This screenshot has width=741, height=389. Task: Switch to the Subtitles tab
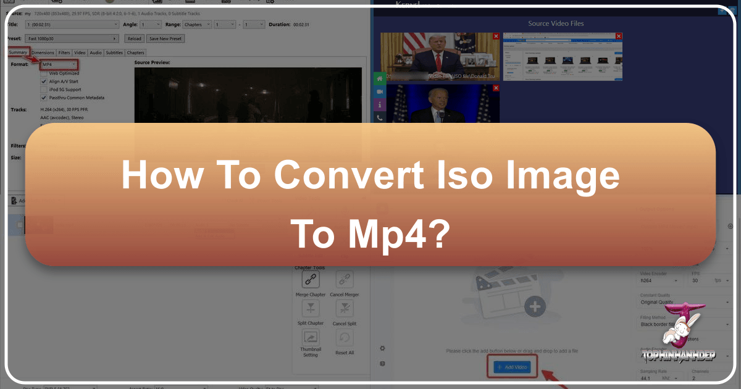tap(114, 52)
